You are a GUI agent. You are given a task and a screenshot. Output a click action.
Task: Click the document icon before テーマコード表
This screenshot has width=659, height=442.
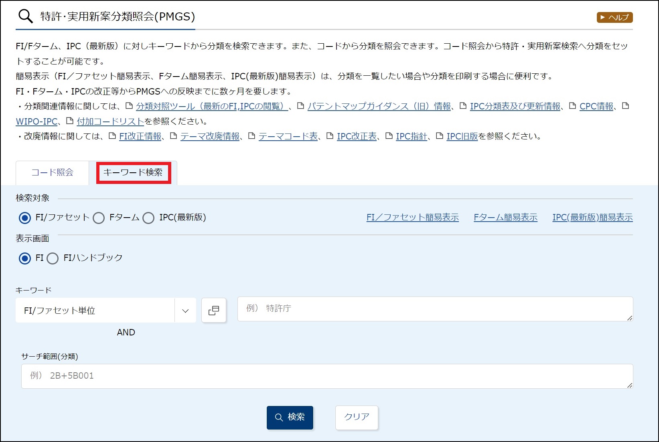(251, 136)
